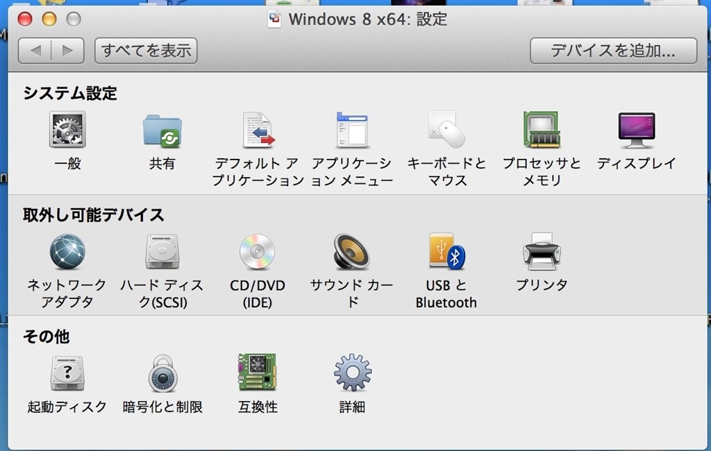Open the プリンタ settings
Viewport: 711px width, 451px height.
(x=540, y=253)
